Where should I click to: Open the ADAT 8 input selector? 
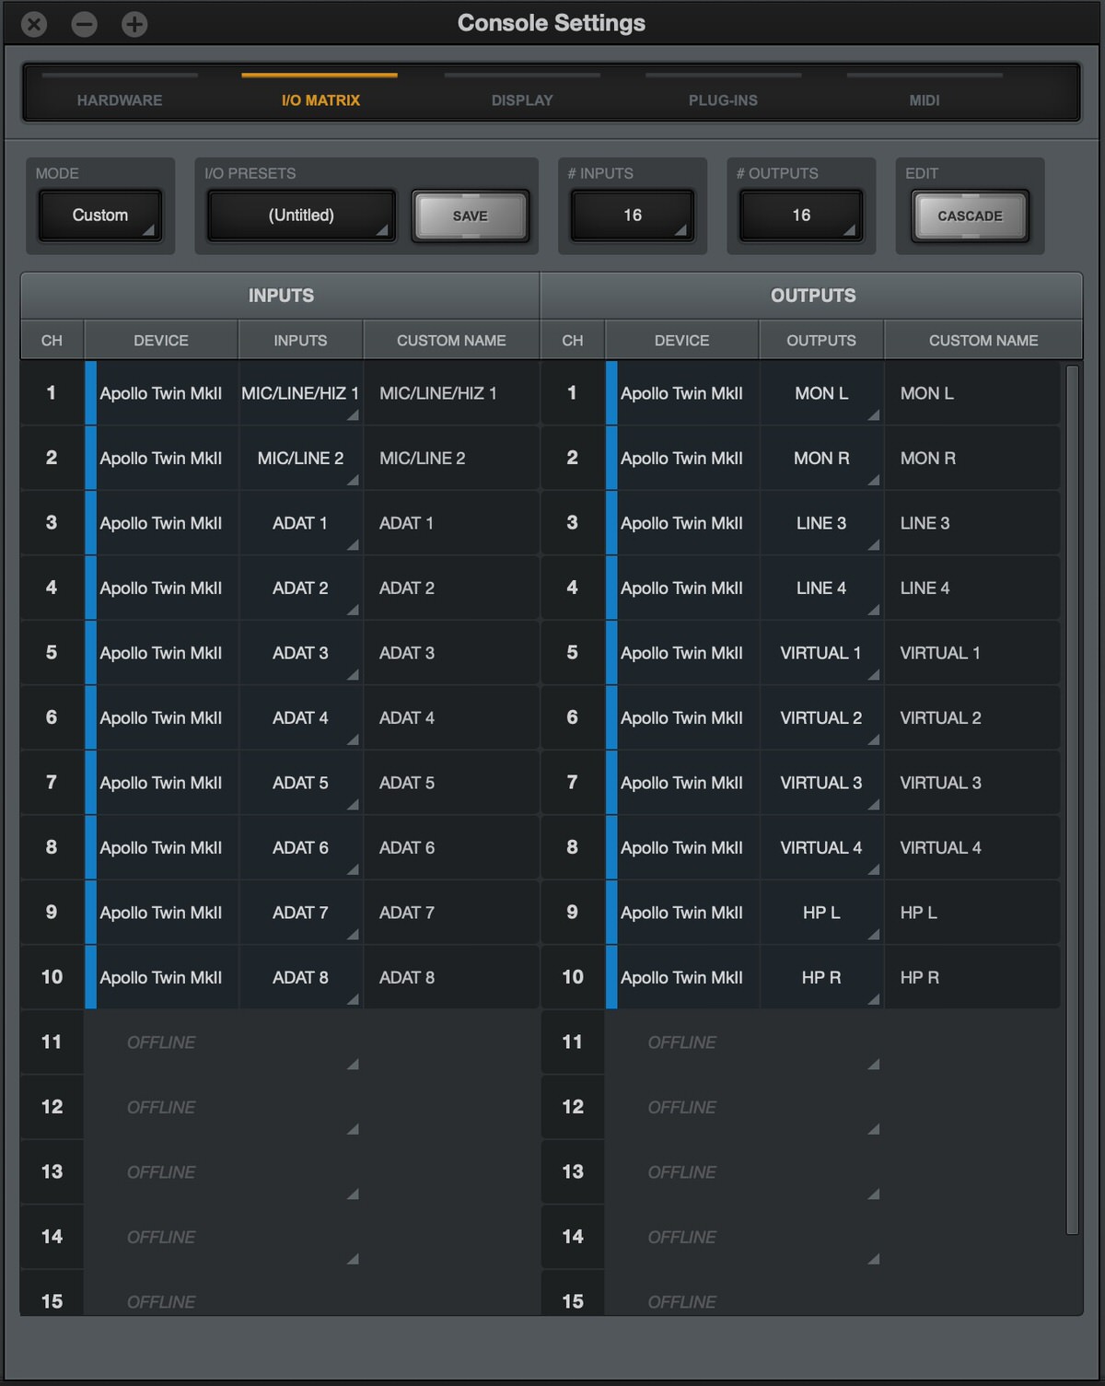[x=300, y=977]
